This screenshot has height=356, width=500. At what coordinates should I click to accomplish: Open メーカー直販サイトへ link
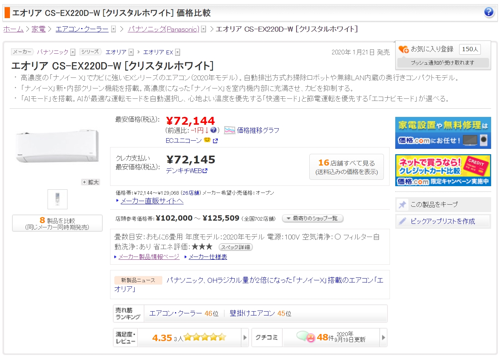(152, 201)
